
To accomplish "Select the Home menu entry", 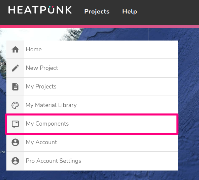I will coord(92,50).
